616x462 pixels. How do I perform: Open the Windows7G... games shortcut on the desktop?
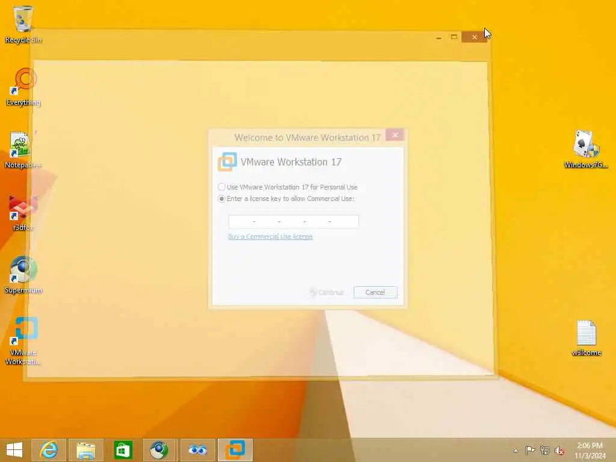tap(586, 150)
